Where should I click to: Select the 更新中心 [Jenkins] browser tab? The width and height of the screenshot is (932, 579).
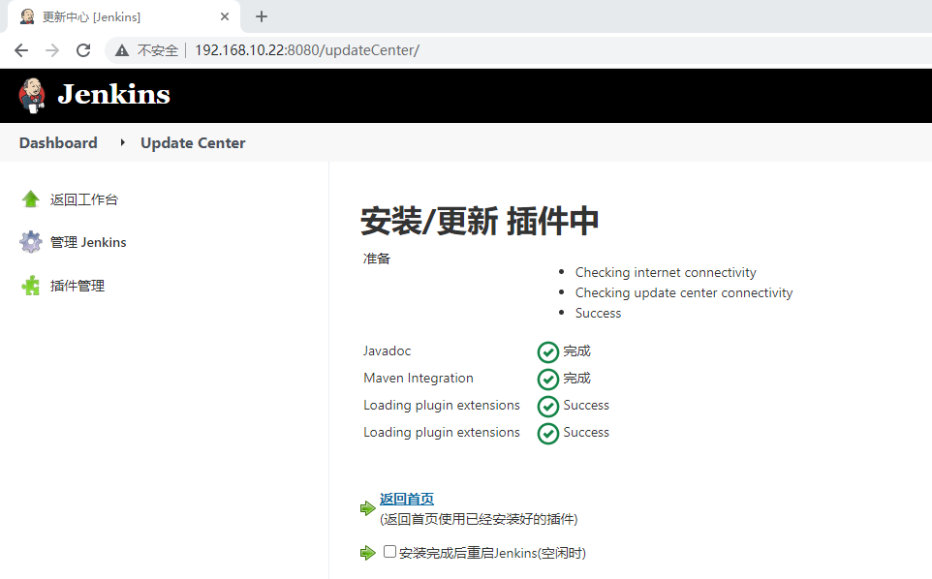(x=124, y=16)
